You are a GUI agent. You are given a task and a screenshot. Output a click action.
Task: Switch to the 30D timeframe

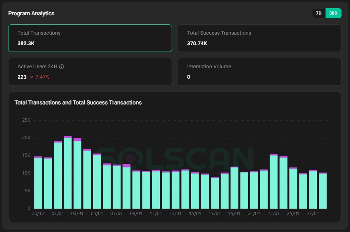[333, 13]
